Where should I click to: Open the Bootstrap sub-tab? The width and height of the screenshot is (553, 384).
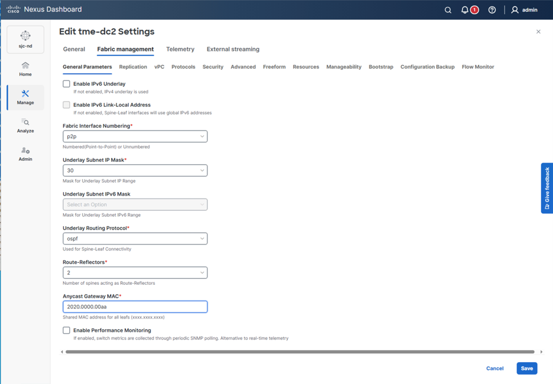(381, 67)
